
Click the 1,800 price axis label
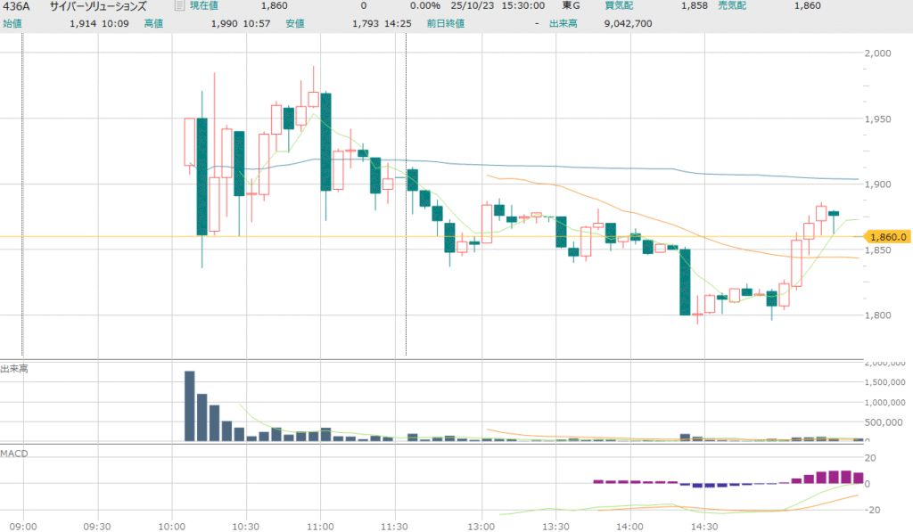(880, 315)
